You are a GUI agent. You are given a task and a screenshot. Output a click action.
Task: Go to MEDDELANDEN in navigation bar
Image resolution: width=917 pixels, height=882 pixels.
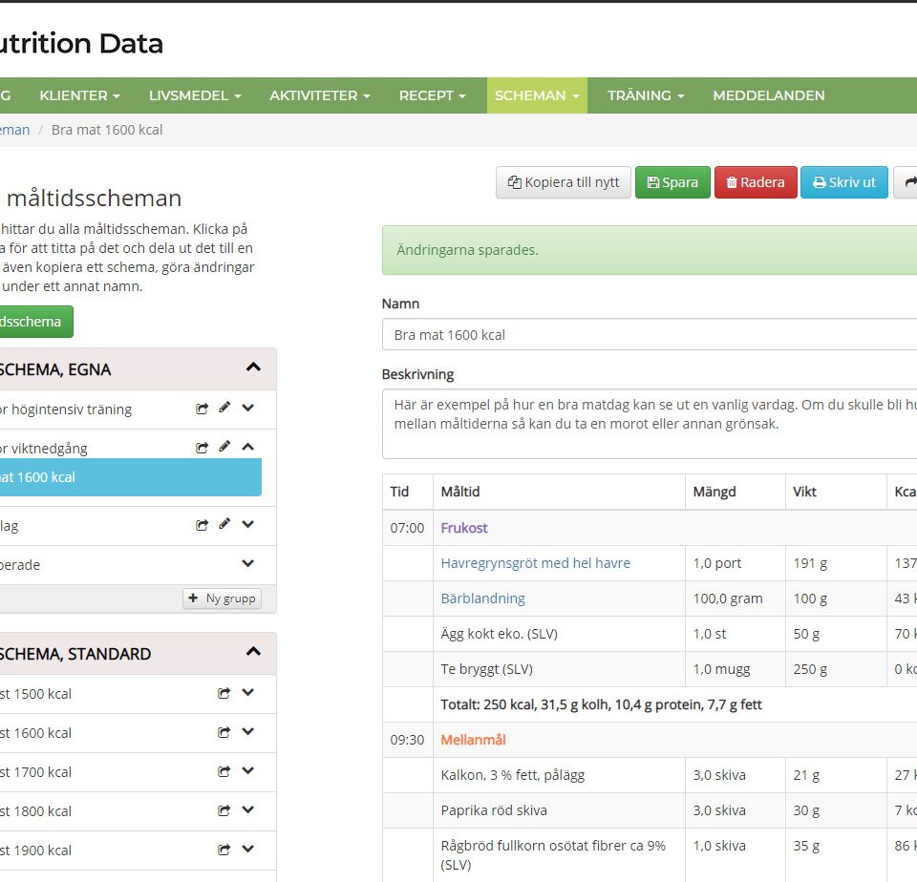[x=768, y=95]
